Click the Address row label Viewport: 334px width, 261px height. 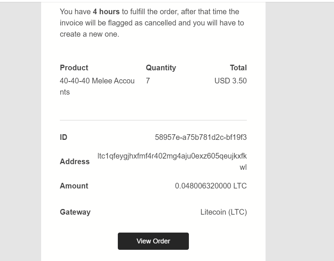[75, 162]
